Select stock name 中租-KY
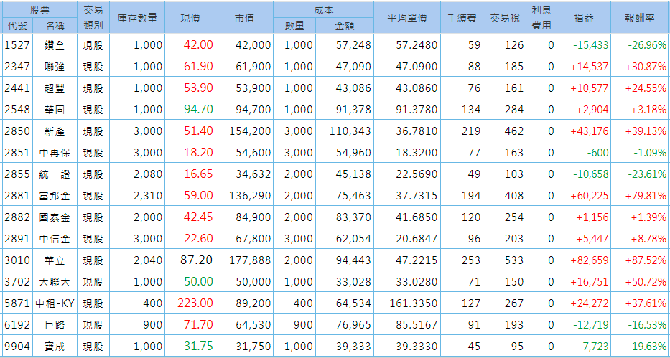Image resolution: width=670 pixels, height=358 pixels. 55,303
